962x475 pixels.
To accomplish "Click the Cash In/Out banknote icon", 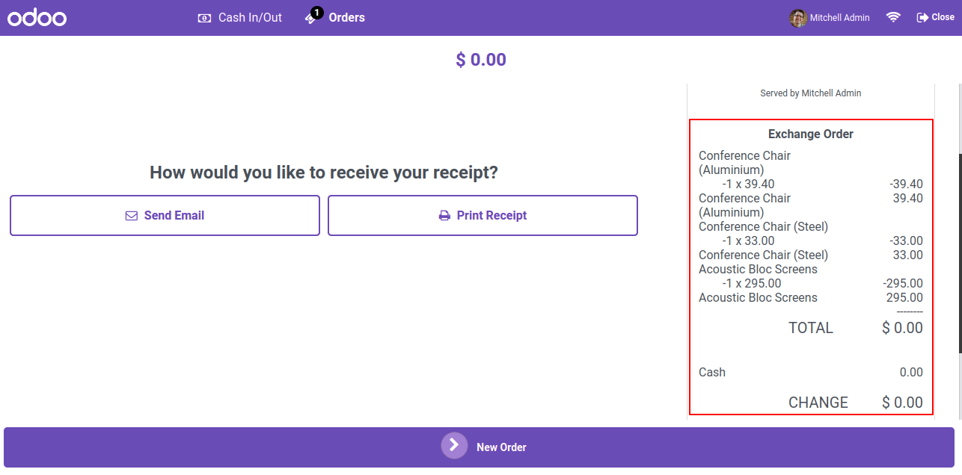I will 204,18.
